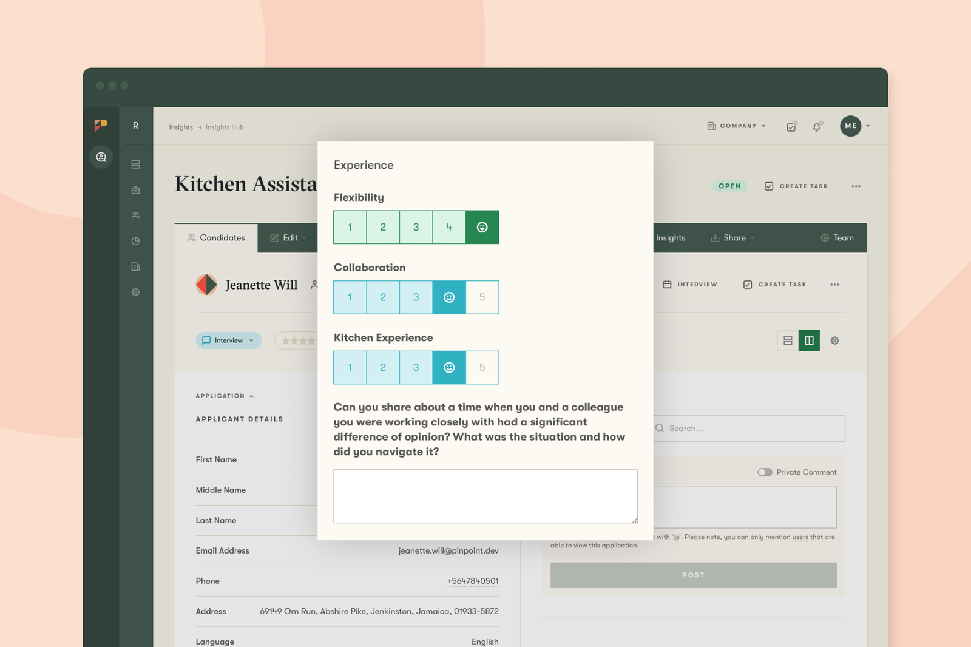Screen dimensions: 971x647
Task: Select Collaboration score 5
Action: pyautogui.click(x=482, y=297)
